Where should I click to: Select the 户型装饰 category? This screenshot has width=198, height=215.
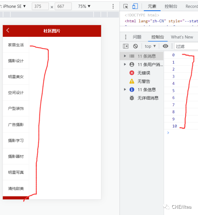click(x=16, y=108)
